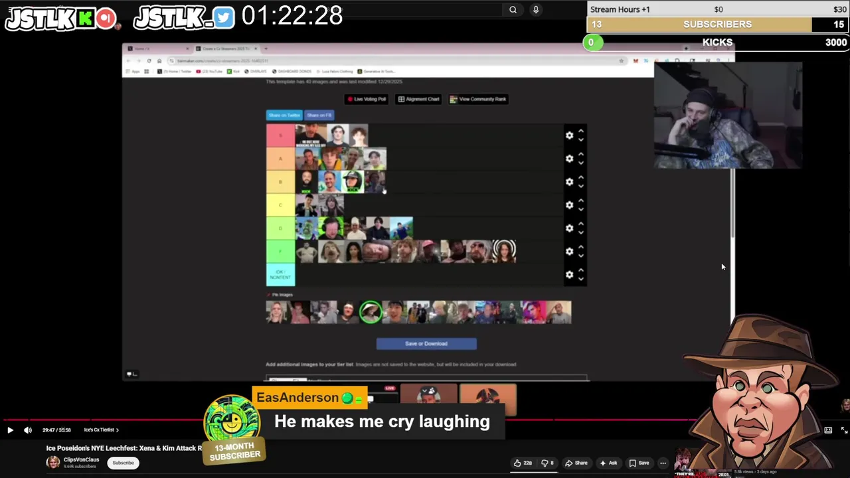Select the red S tier label
The image size is (850, 478).
pos(280,135)
